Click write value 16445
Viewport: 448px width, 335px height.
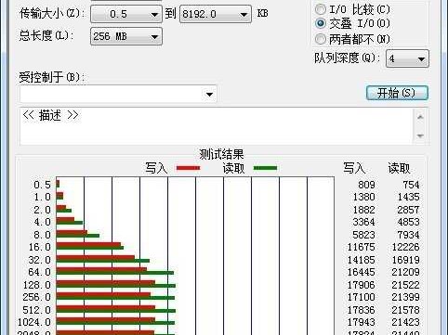click(362, 272)
